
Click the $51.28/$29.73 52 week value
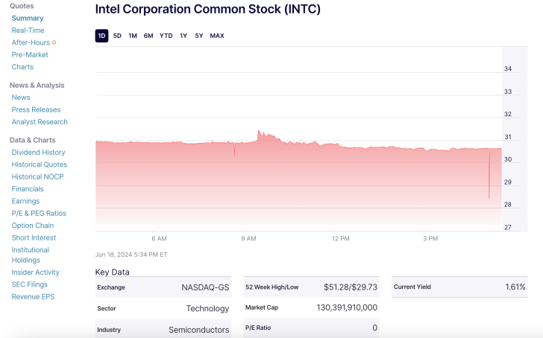(x=351, y=287)
